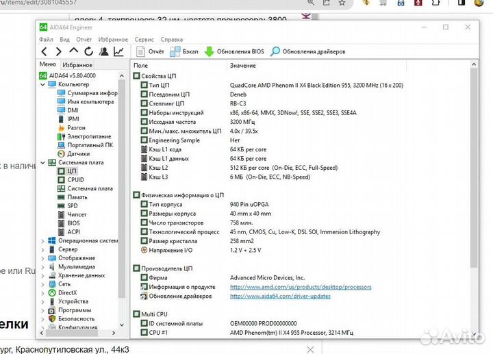This screenshot has height=354, width=493.
Task: Open the user profile toolbar icon
Action: point(104,51)
